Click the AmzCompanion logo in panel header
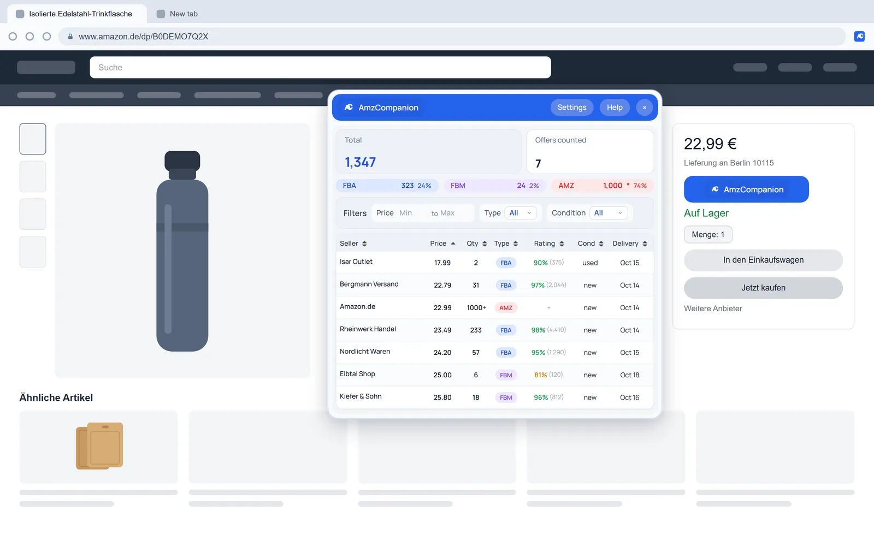874x546 pixels. 349,108
